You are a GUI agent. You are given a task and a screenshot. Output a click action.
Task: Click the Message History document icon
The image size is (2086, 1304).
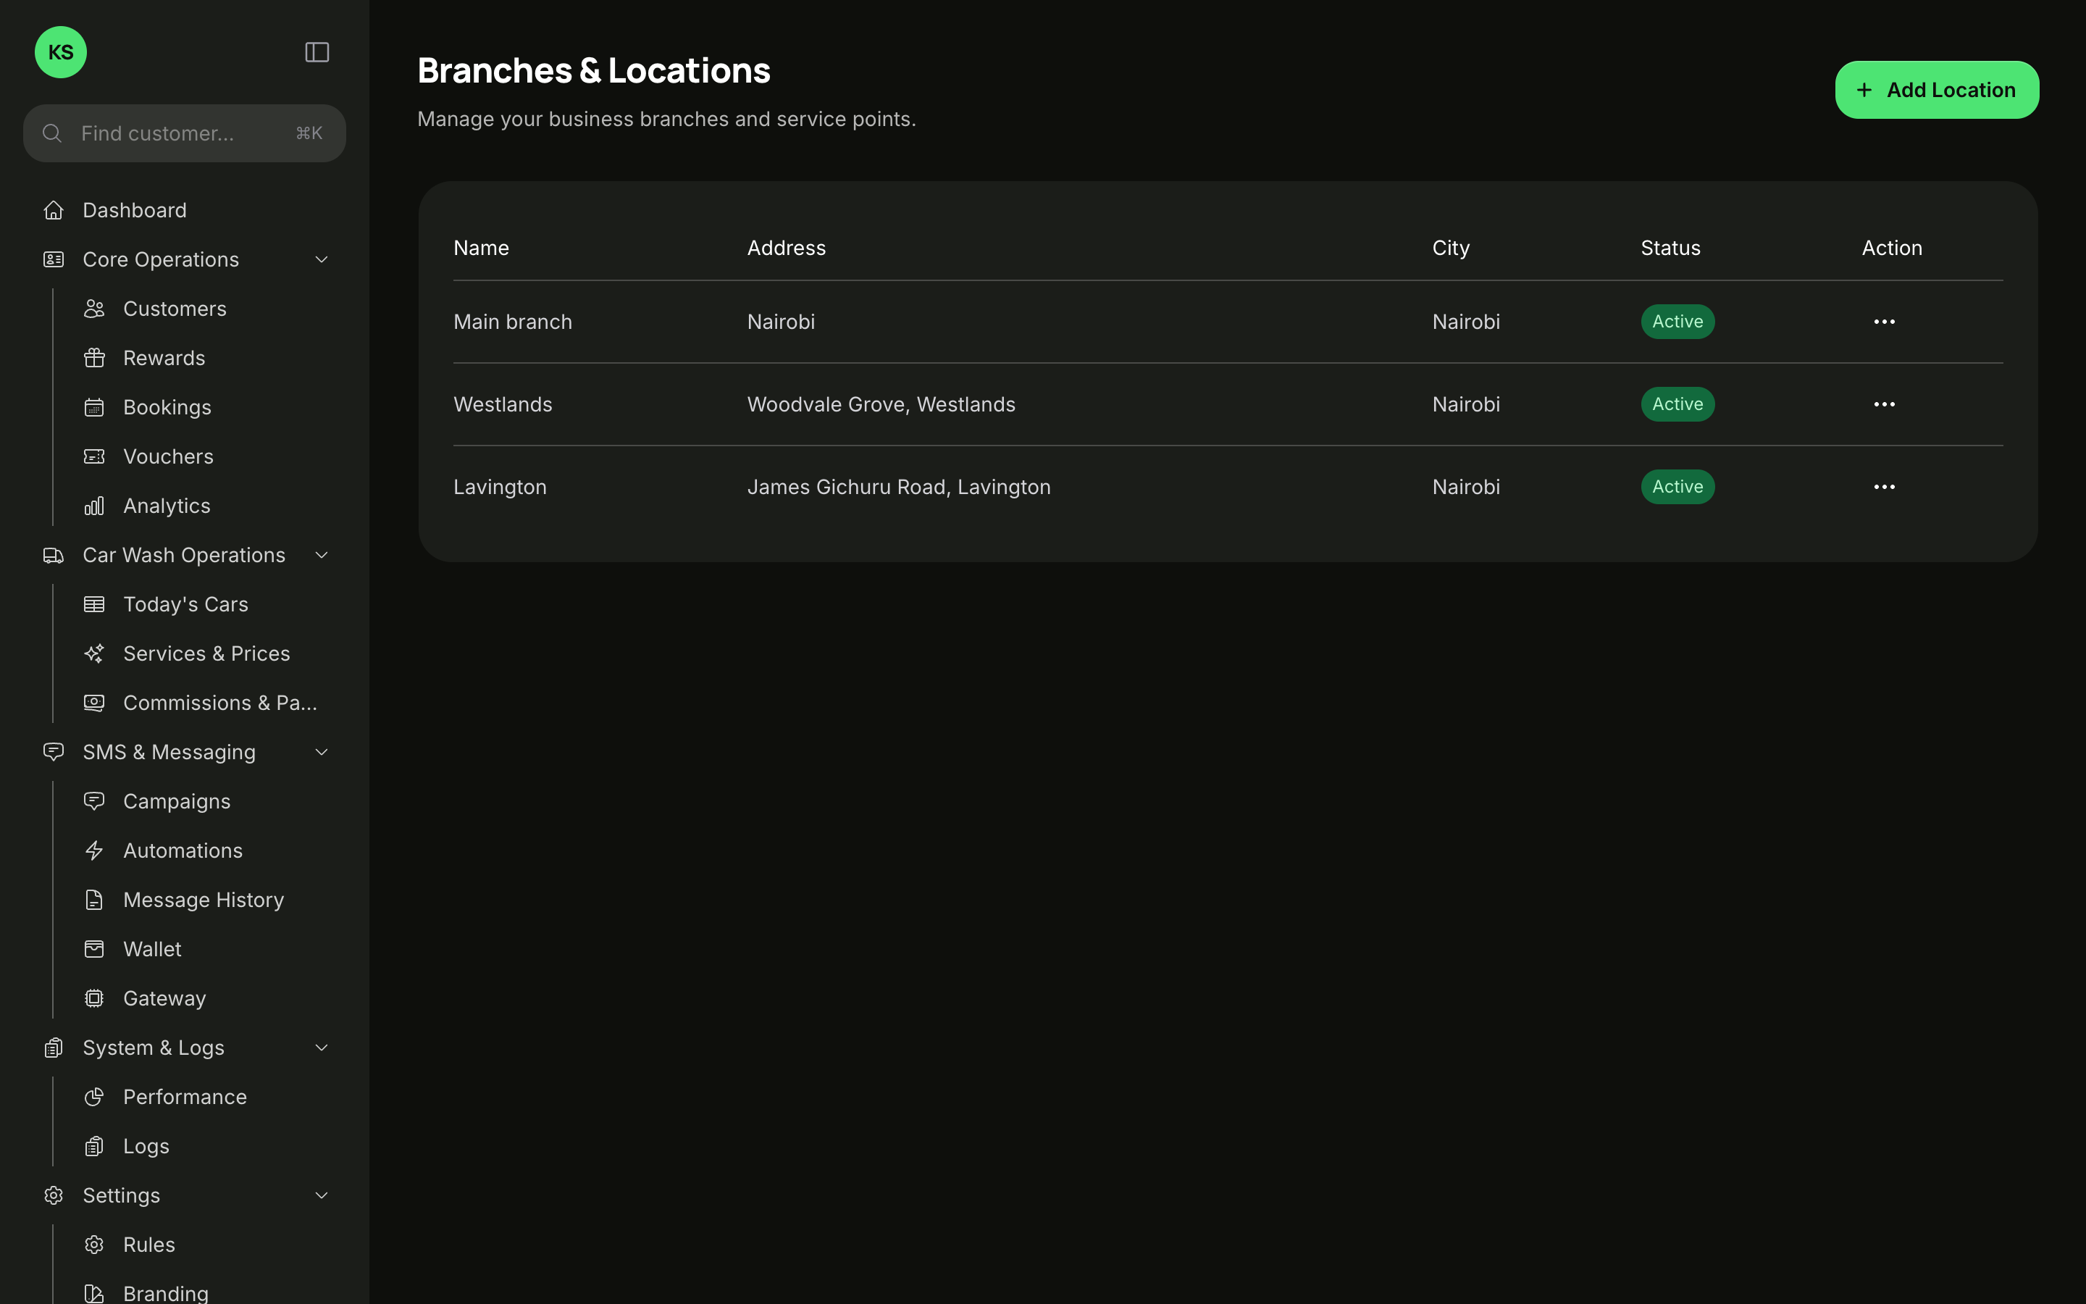[94, 900]
